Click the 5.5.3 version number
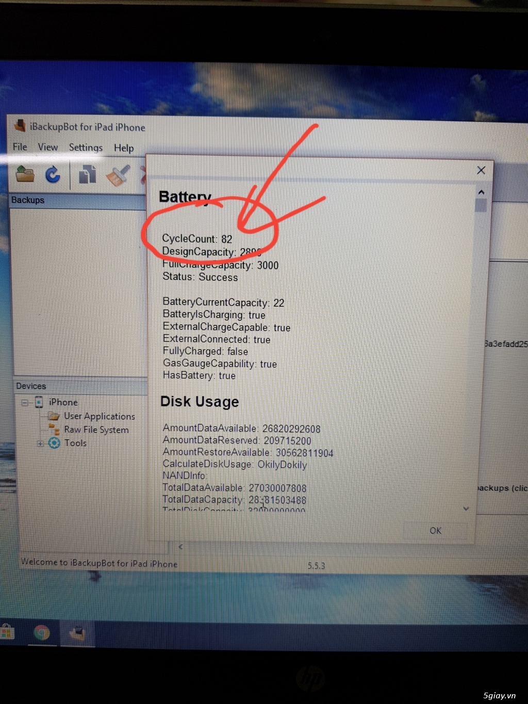This screenshot has width=528, height=704. [x=317, y=566]
